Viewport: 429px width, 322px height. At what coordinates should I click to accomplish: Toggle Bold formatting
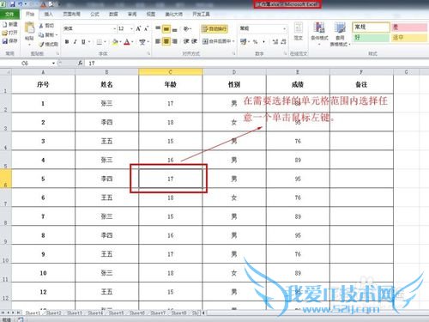pos(67,42)
